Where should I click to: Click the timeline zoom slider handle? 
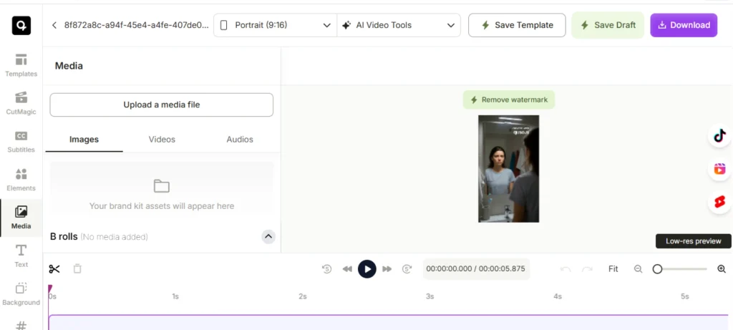coord(657,269)
